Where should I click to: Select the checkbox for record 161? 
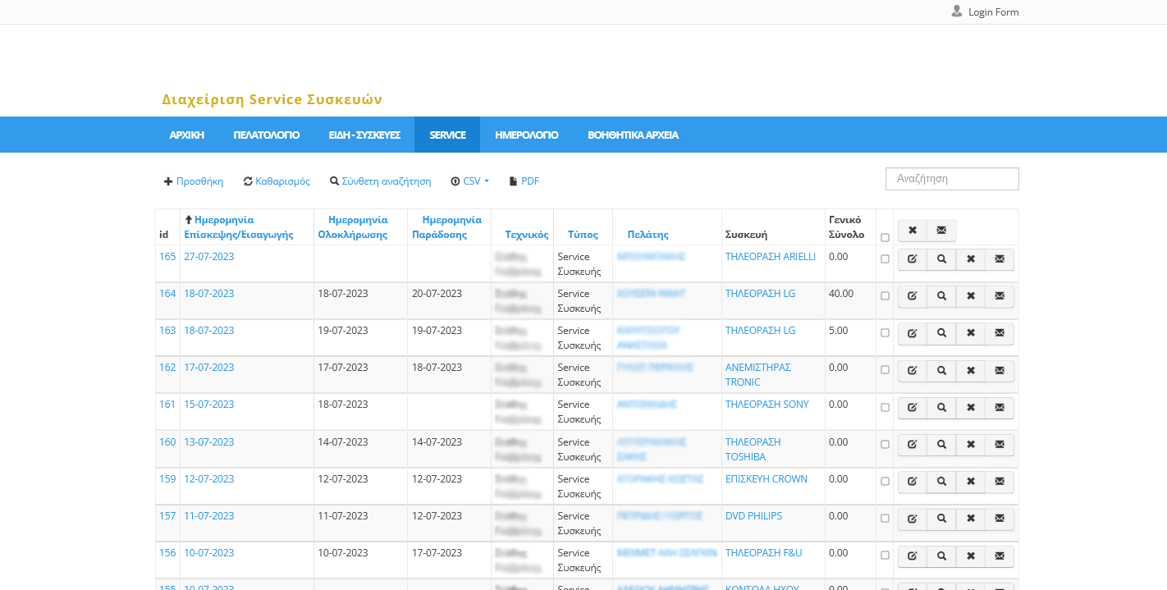[x=885, y=408]
